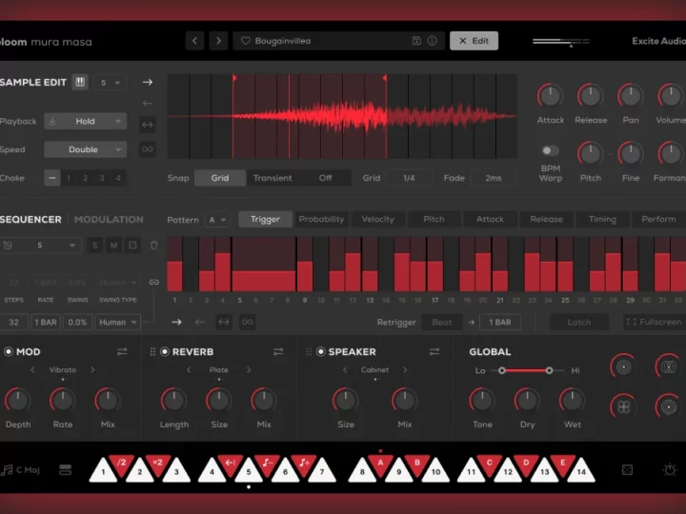Click left arrow beside sample waveform
Viewport: 686px width, 514px height.
coord(148,103)
